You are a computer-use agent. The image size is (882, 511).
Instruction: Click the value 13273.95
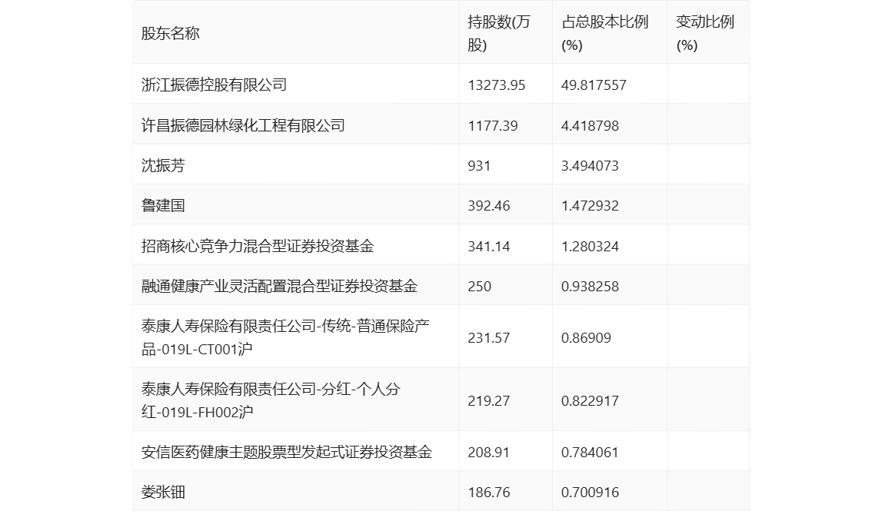coord(497,85)
